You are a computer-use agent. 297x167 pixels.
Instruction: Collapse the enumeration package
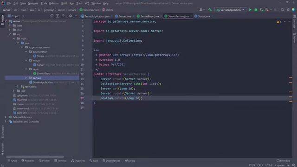coord(26,51)
